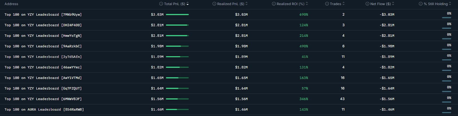Open address [46awYYmr] leaderboard entry
The height and width of the screenshot is (116, 458).
[x=43, y=67]
